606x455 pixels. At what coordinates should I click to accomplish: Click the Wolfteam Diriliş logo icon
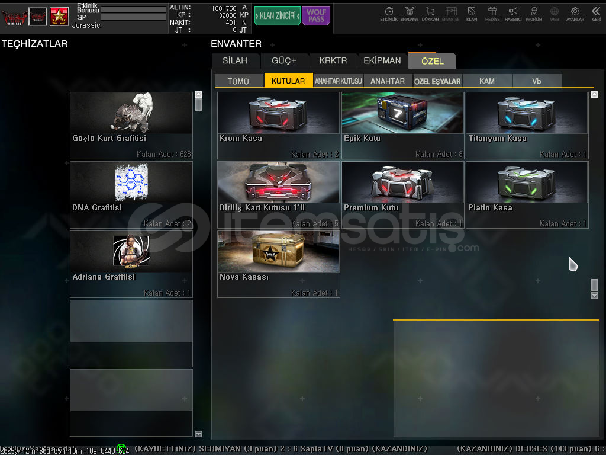pyautogui.click(x=14, y=17)
